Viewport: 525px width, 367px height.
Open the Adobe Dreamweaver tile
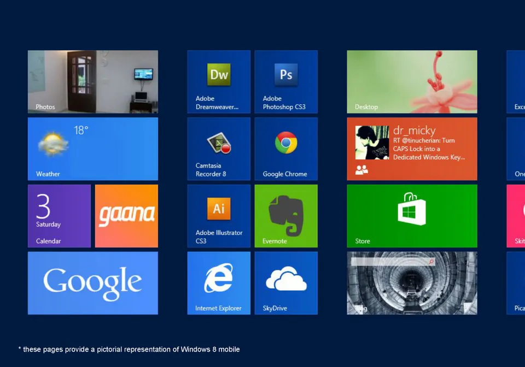(x=219, y=82)
